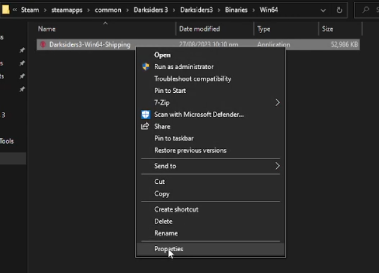
Task: Click the Share arrow icon
Action: coord(145,126)
